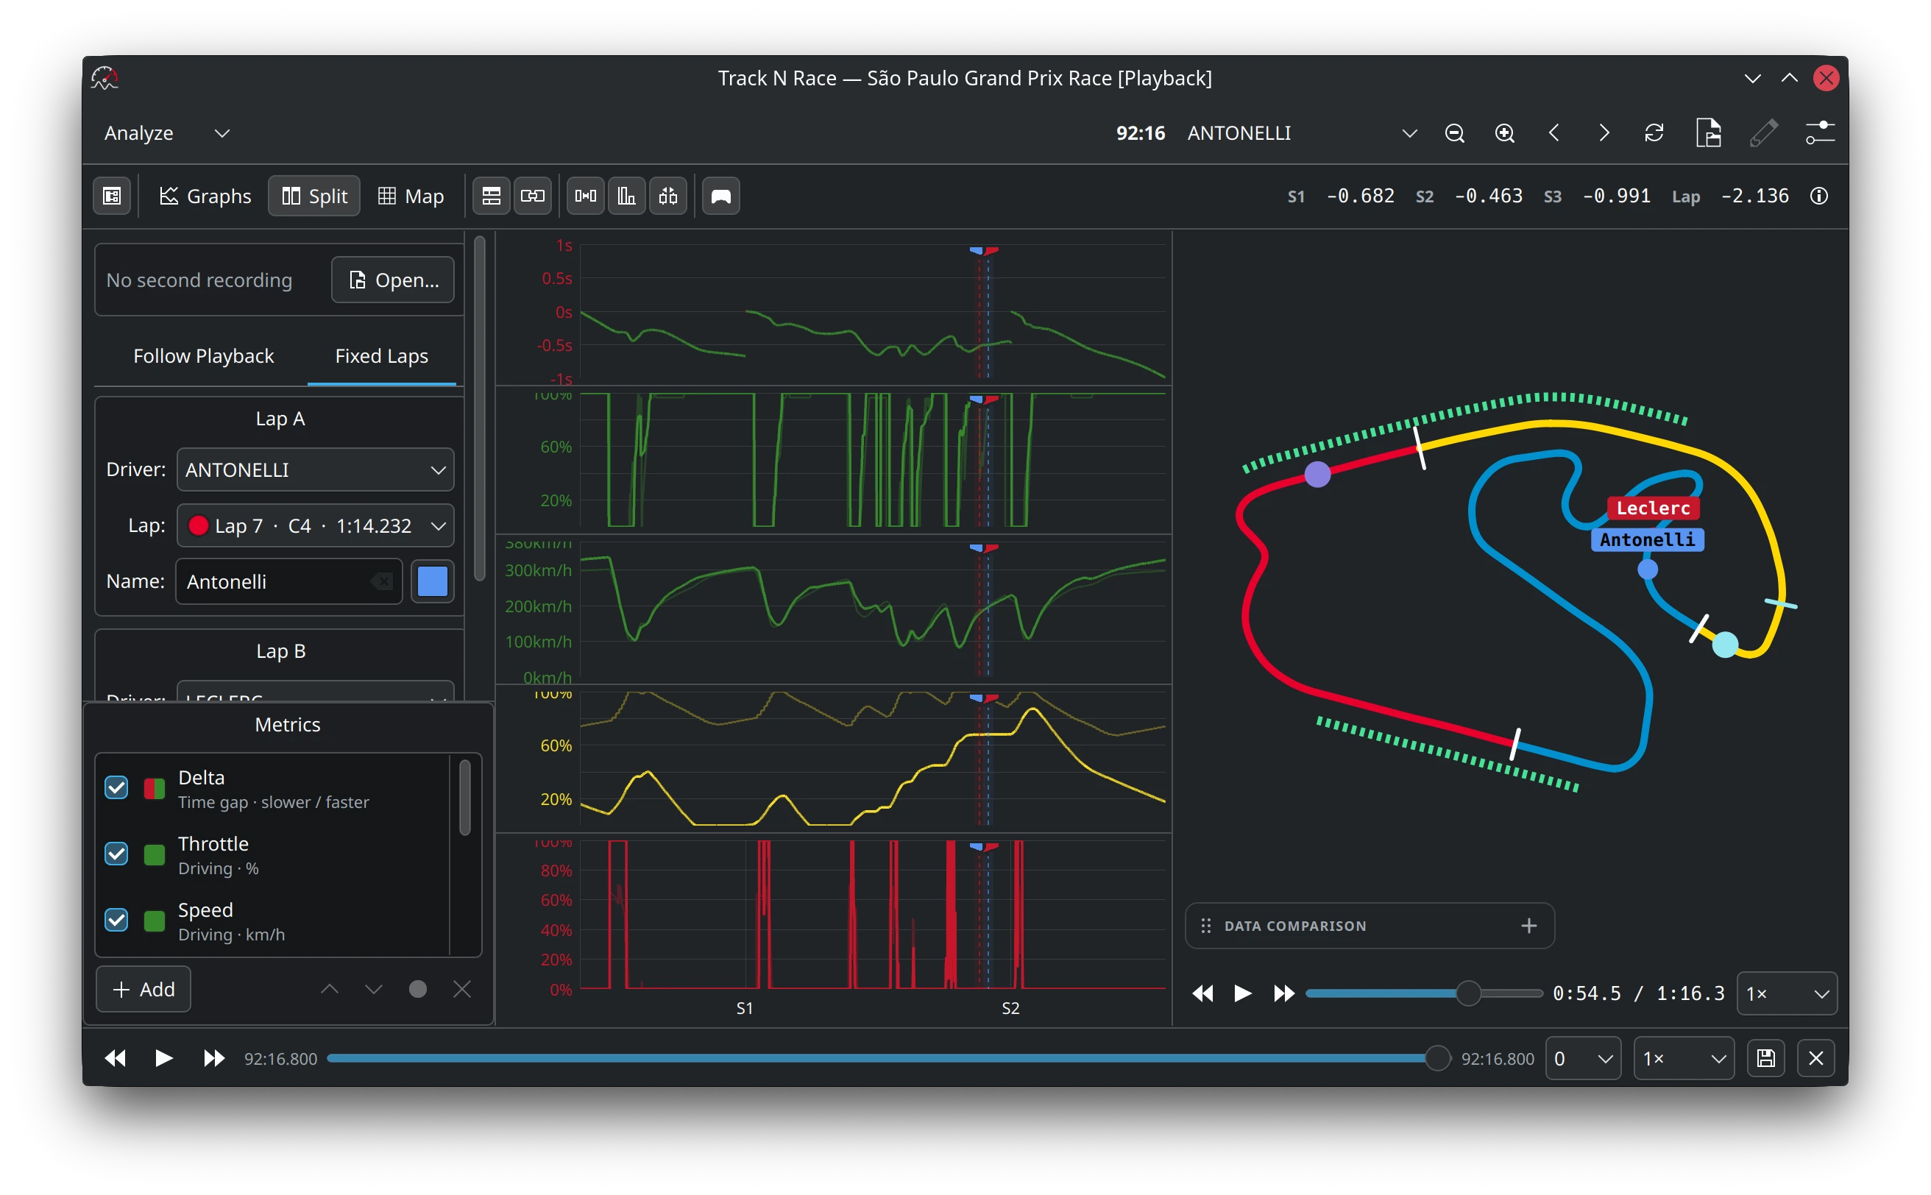Click the stacked rows layout icon

point(491,196)
